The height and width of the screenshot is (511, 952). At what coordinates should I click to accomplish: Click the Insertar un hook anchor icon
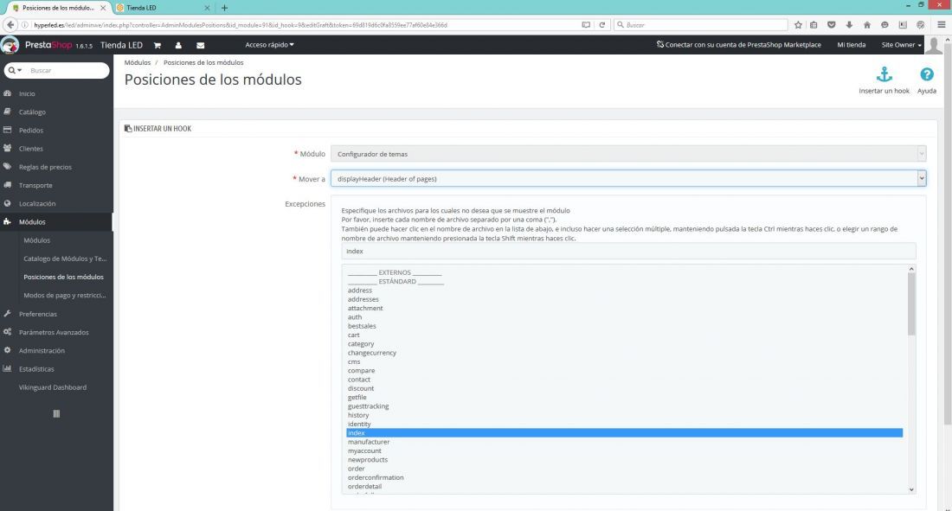pyautogui.click(x=884, y=74)
